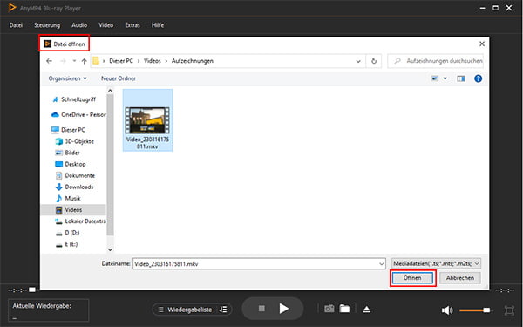Screen dimensions: 523x327
Task: Open recent locations dropdown arrow
Action: [74, 61]
